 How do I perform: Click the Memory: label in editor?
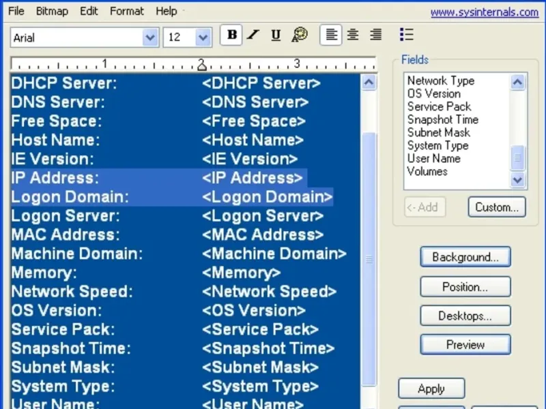[44, 273]
